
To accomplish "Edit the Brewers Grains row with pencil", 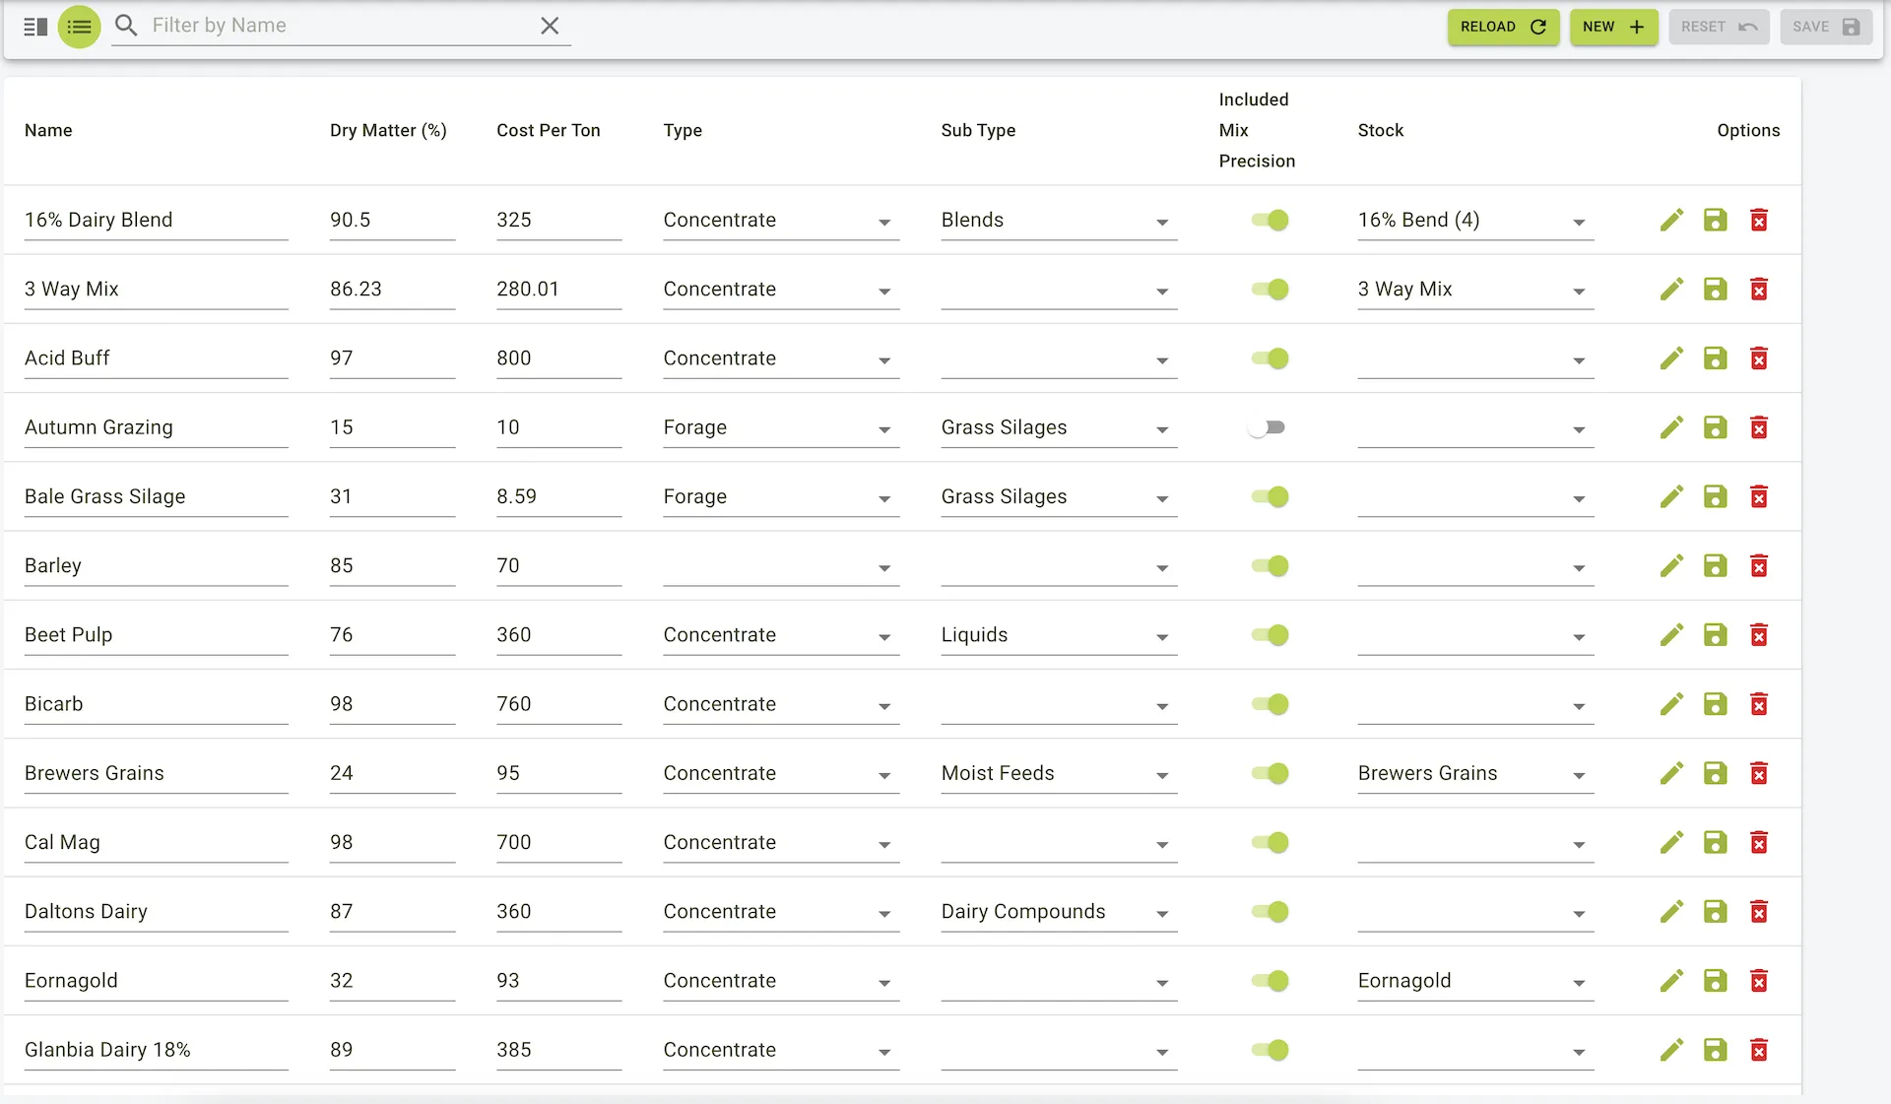I will (1671, 773).
